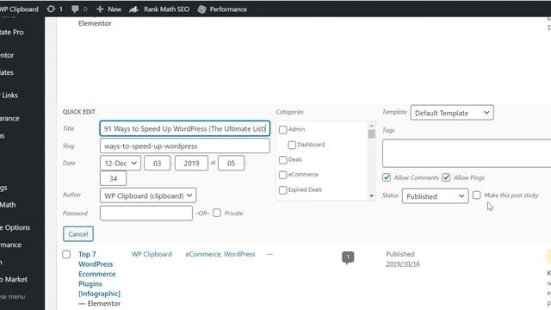
Task: Click the year field showing 2019
Action: [191, 163]
